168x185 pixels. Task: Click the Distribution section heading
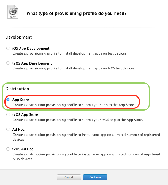pyautogui.click(x=17, y=89)
